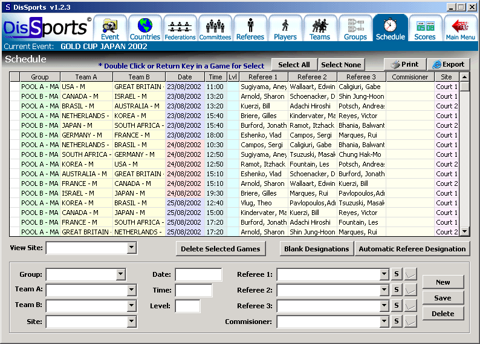Viewport: 480px width, 344px height.
Task: Open the Countries globe icon
Action: [145, 28]
